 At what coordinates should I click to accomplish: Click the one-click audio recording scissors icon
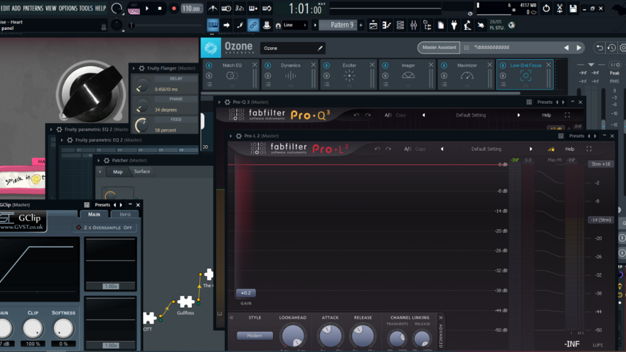(x=560, y=8)
